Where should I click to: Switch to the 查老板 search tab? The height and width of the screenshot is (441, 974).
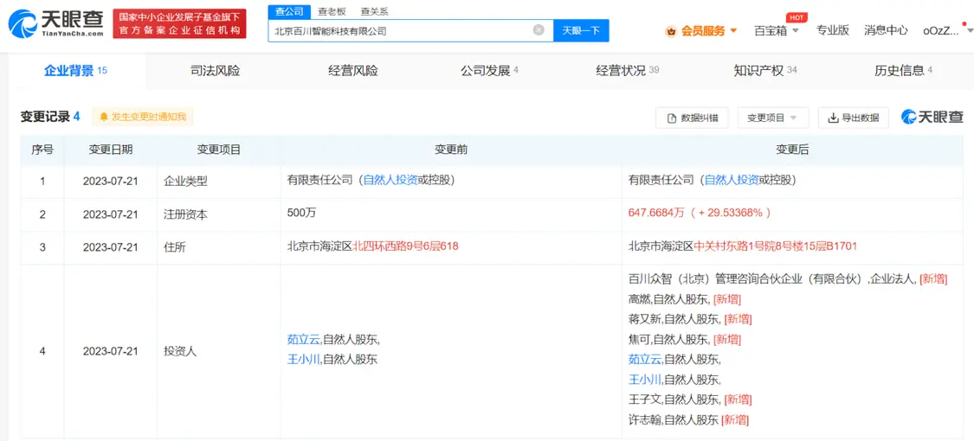(x=332, y=11)
